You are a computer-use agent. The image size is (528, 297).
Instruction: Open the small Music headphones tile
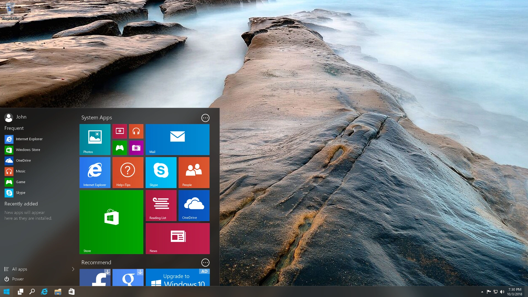tap(136, 131)
